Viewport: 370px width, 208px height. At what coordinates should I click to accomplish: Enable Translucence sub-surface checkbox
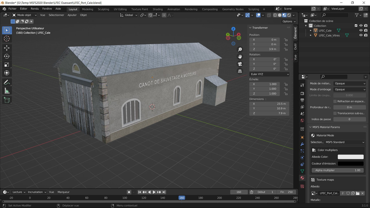(335, 113)
